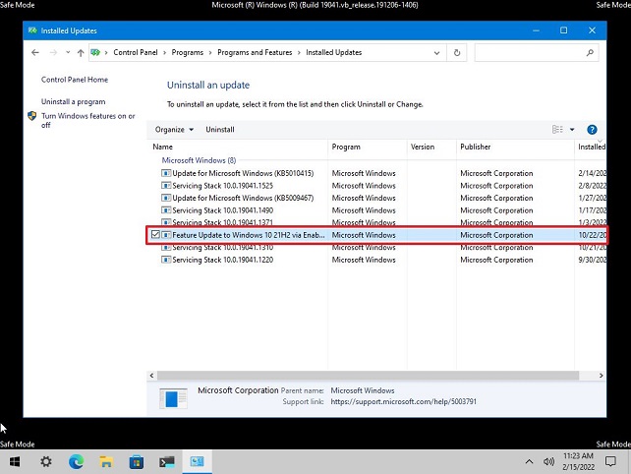Click icon of Servicing Stack 10.0.19041.1525
The height and width of the screenshot is (474, 631).
click(x=166, y=186)
